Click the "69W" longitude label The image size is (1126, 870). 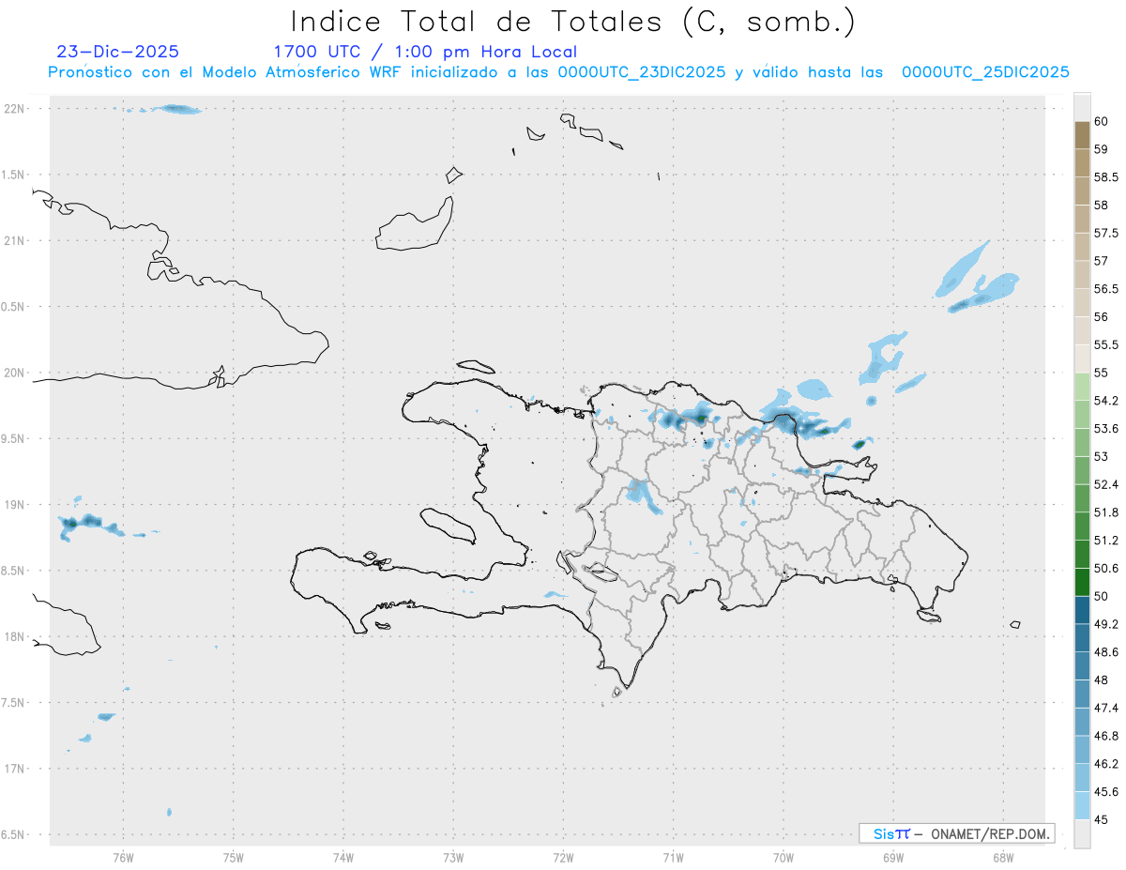(893, 857)
